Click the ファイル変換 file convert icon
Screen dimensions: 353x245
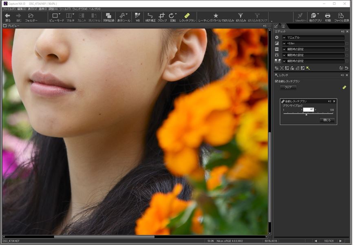pos(341,16)
